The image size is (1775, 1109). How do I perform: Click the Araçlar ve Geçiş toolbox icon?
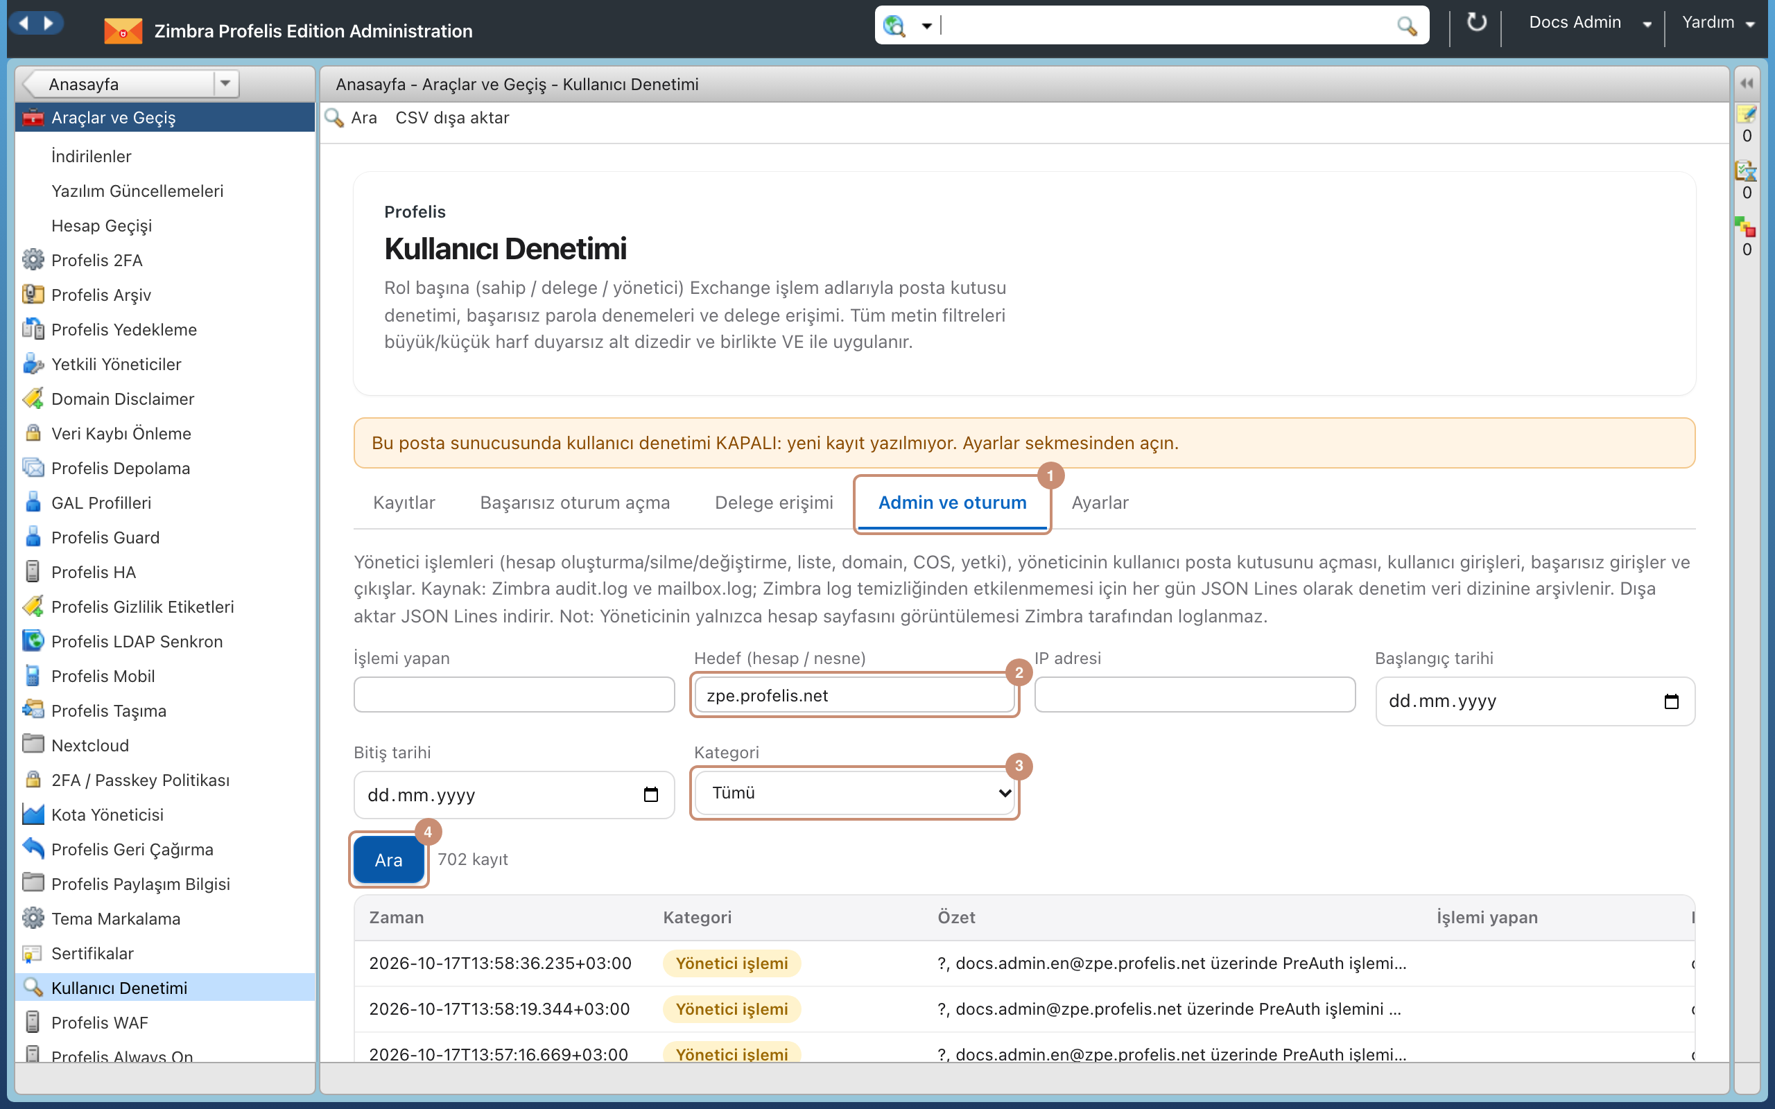point(33,117)
